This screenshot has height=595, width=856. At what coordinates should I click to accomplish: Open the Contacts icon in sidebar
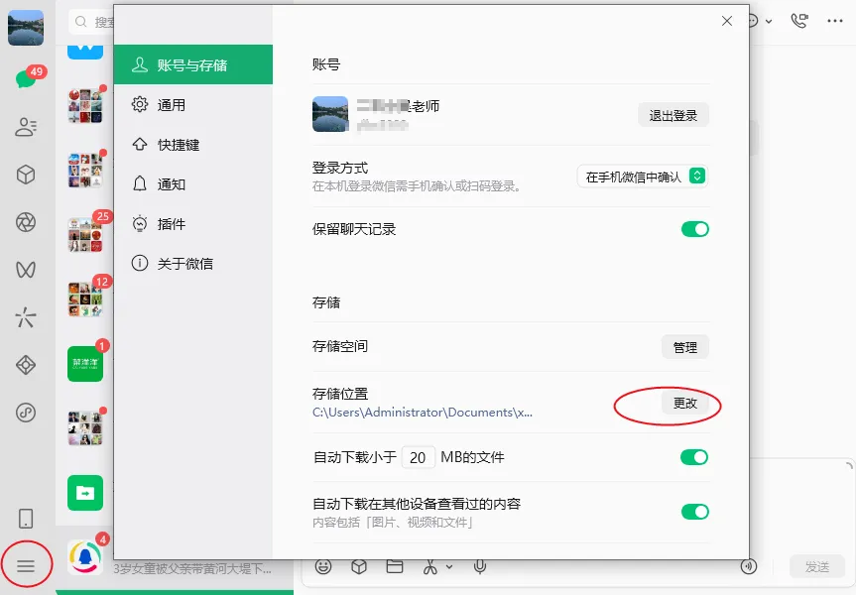pos(26,127)
